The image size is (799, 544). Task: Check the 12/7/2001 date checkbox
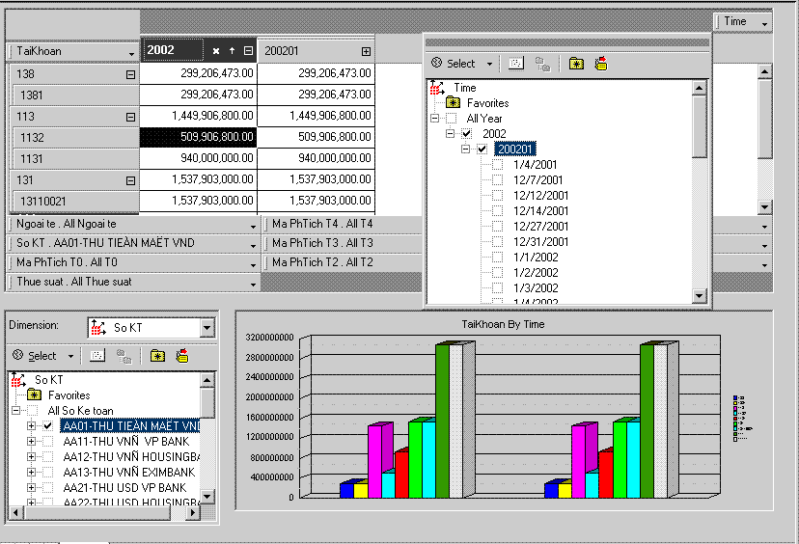pos(498,180)
